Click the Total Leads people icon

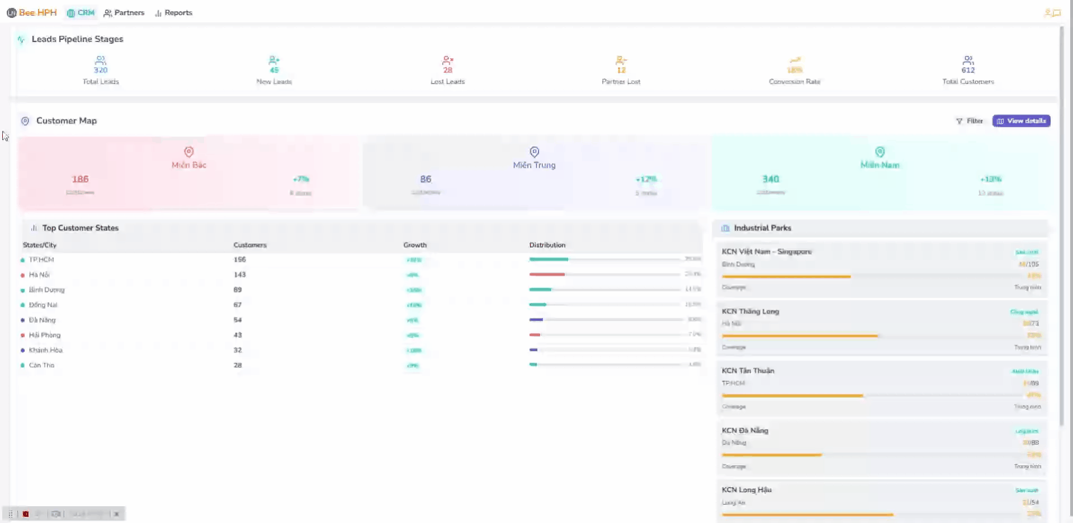[100, 60]
